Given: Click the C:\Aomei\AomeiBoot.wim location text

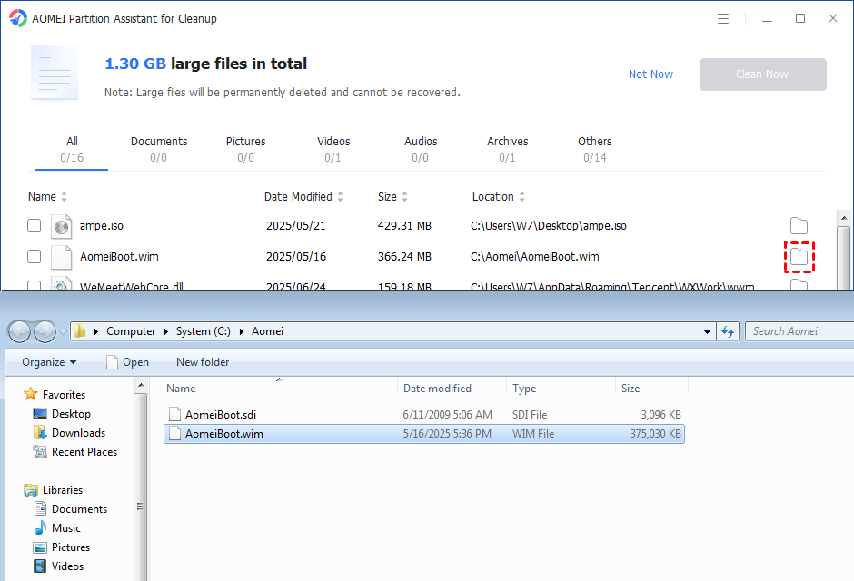Looking at the screenshot, I should point(535,257).
